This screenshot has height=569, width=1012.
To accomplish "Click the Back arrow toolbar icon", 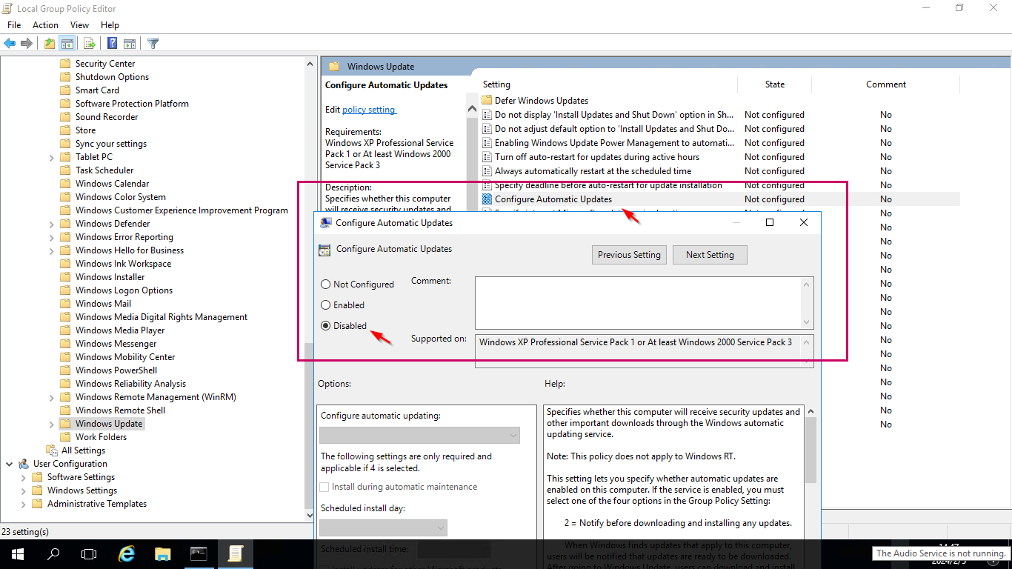I will click(x=10, y=43).
